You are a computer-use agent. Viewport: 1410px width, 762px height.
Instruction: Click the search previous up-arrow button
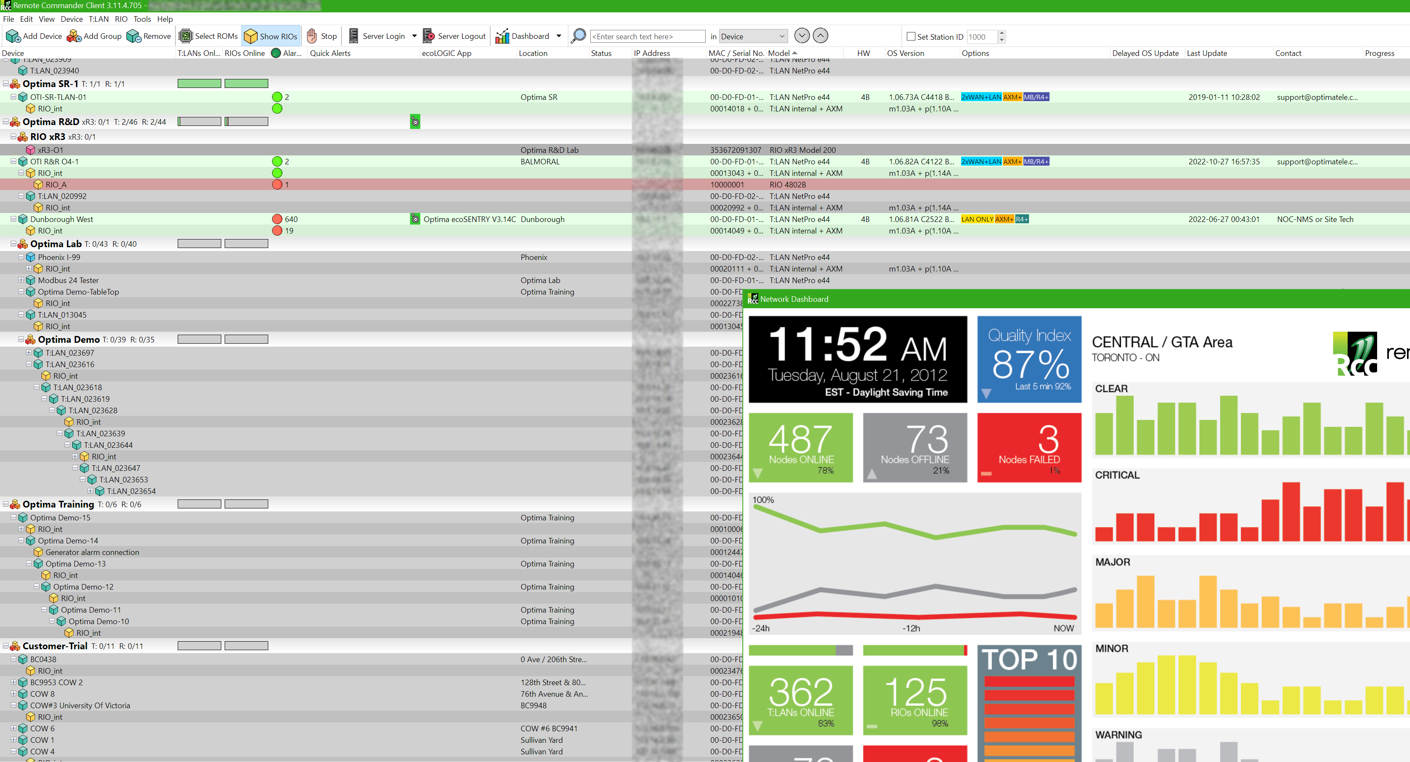pos(821,35)
